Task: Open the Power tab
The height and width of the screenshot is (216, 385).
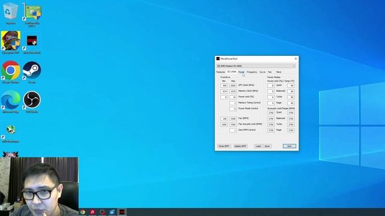Action: 241,72
